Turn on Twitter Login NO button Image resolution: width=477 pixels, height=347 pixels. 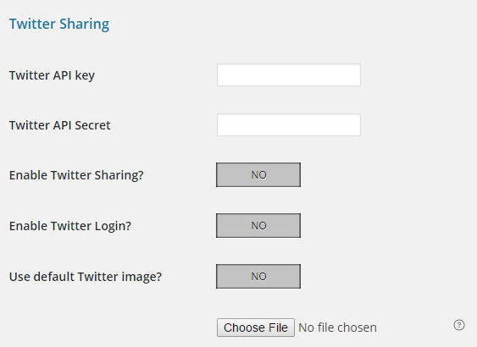[x=258, y=225]
